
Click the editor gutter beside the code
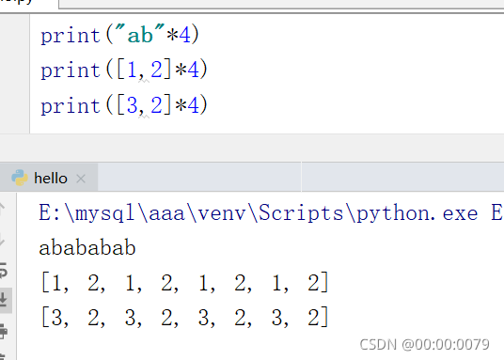pyautogui.click(x=14, y=73)
